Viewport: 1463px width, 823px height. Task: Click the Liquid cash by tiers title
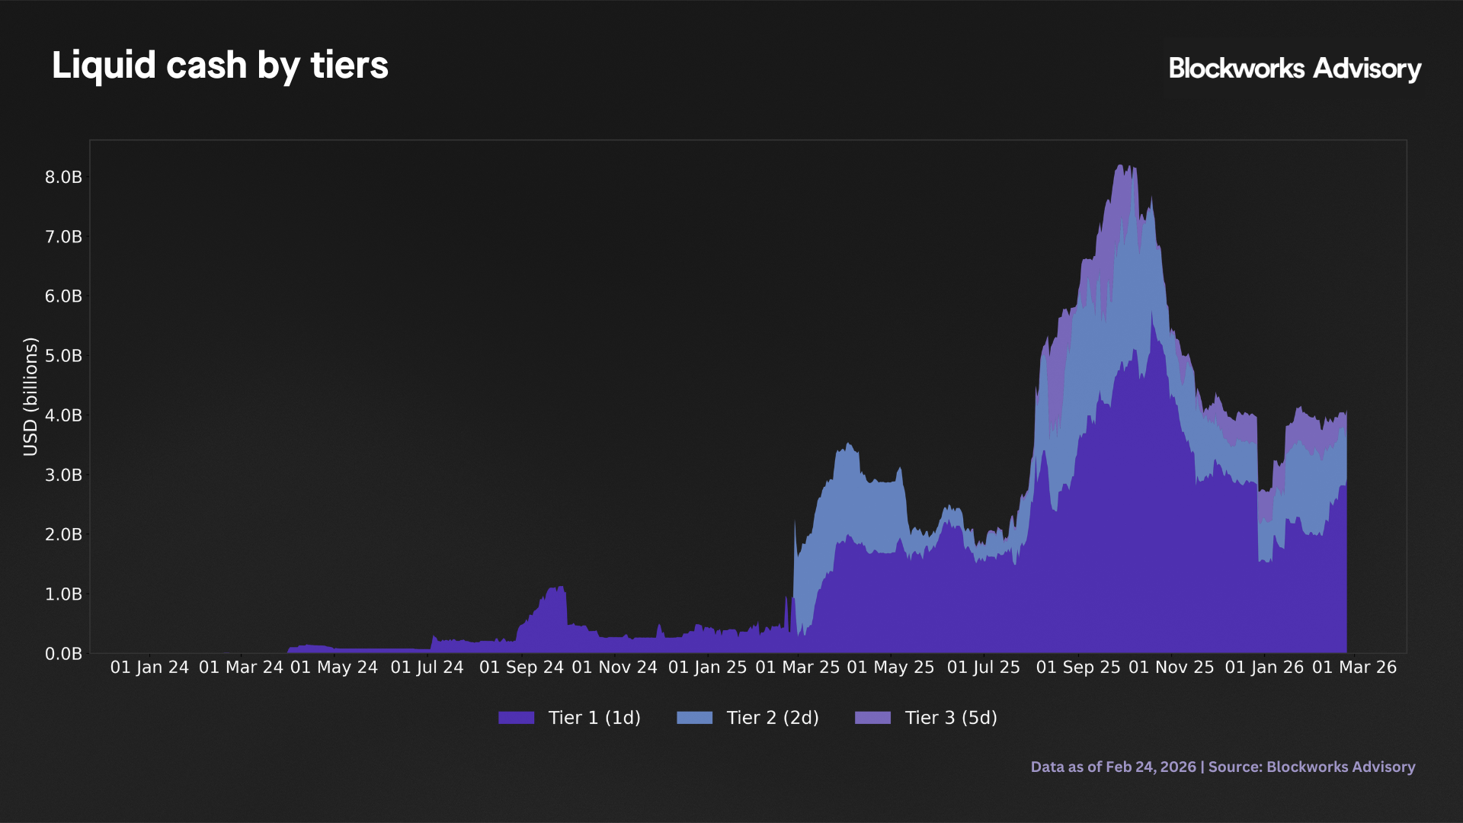[x=220, y=66]
